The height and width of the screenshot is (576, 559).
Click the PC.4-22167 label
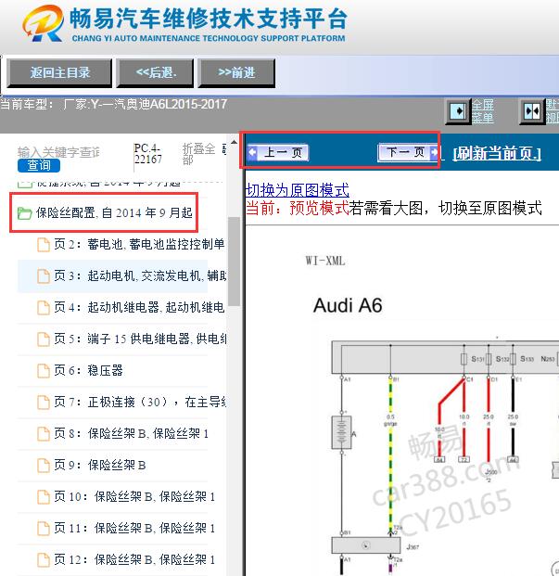148,154
